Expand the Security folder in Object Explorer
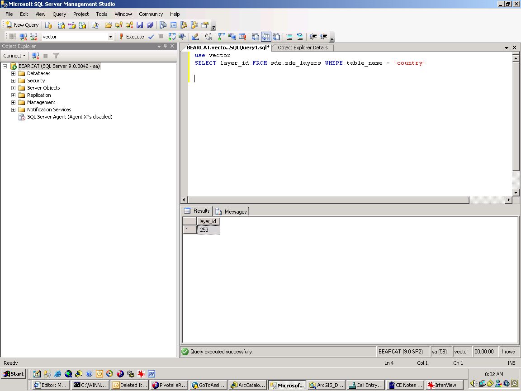 tap(13, 81)
